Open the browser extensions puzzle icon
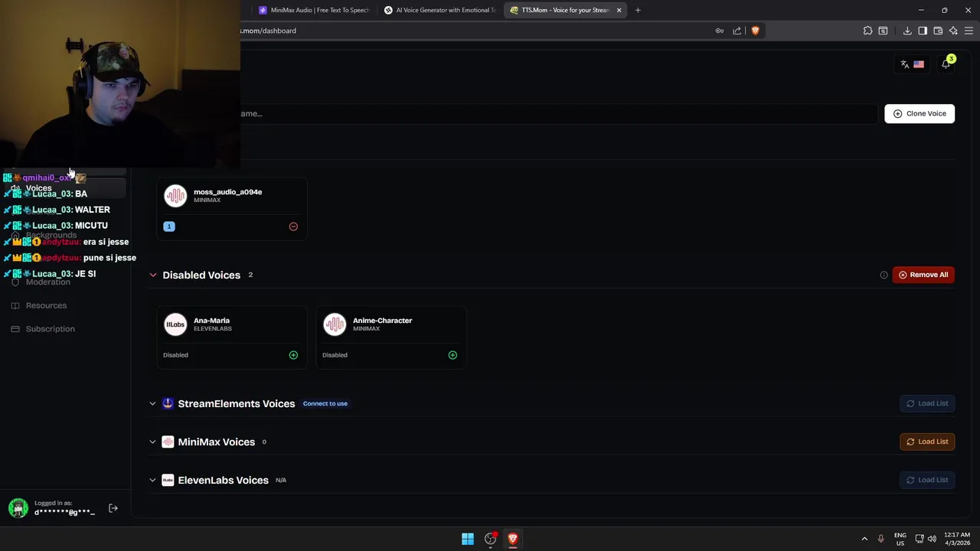This screenshot has width=980, height=551. click(x=867, y=31)
